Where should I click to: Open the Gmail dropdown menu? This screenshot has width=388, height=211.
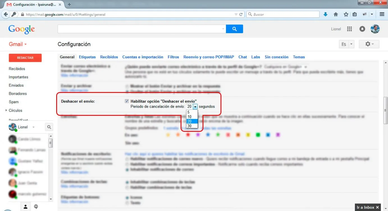(x=18, y=44)
